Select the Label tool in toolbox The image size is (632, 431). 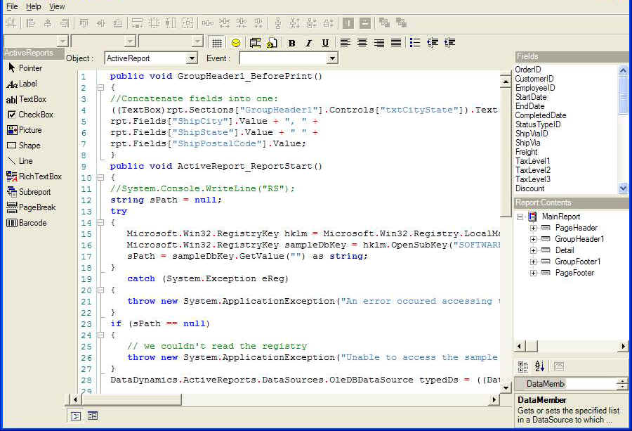22,84
